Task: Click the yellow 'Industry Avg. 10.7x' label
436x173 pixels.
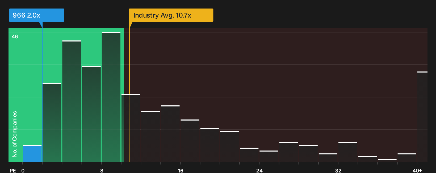Action: 171,15
